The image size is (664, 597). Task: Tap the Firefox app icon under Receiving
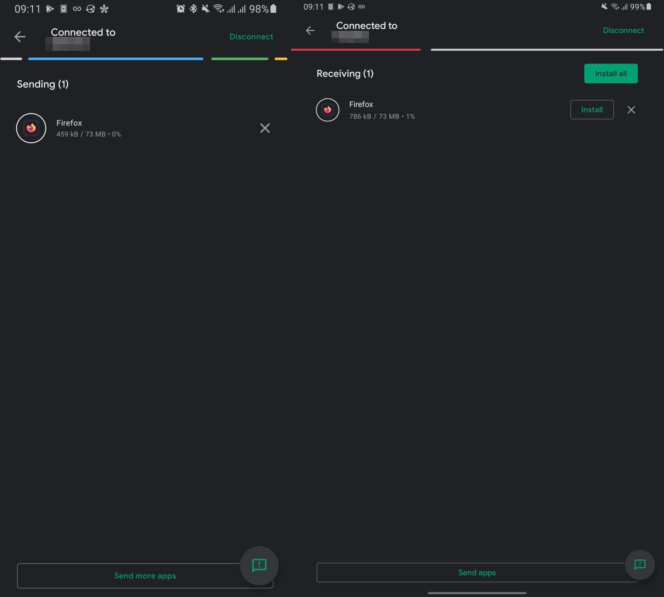[327, 110]
